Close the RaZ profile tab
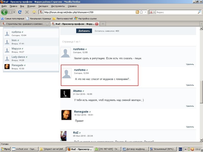Viewport: 203px width, 152px height. coord(97,24)
